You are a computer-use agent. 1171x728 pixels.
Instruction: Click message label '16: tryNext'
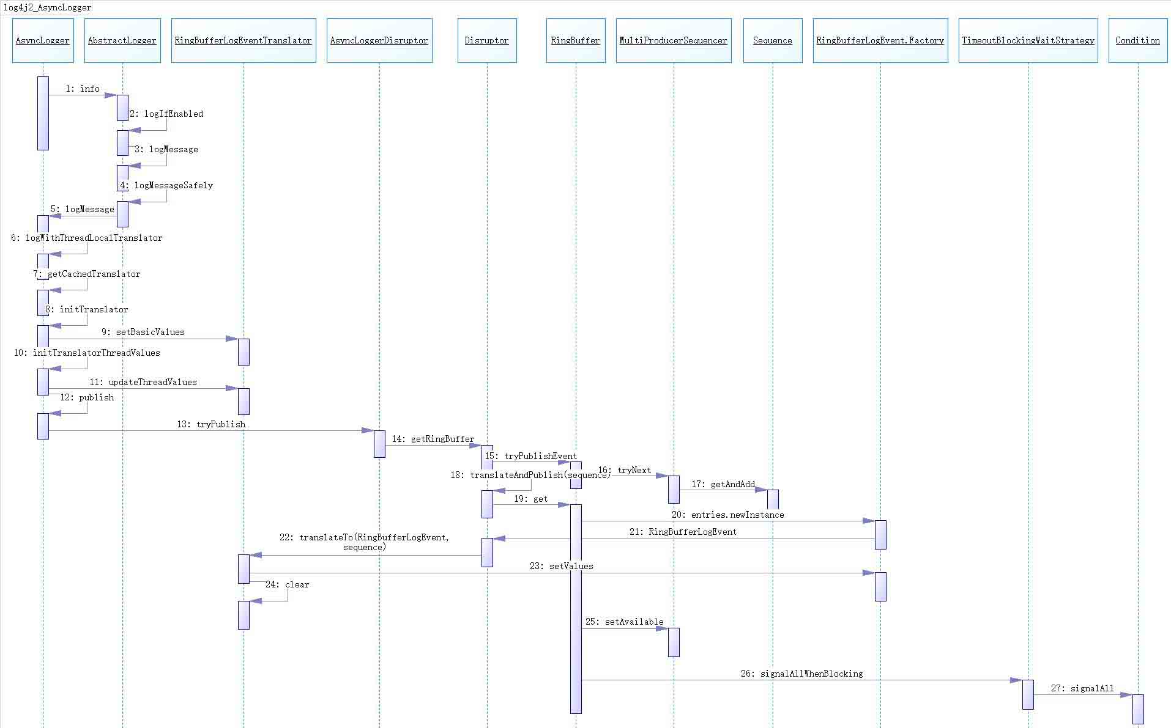pyautogui.click(x=625, y=470)
